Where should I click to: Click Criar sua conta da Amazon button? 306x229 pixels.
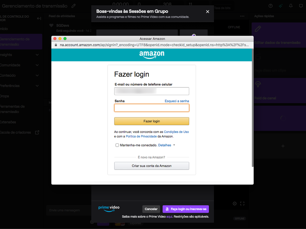pos(152,166)
